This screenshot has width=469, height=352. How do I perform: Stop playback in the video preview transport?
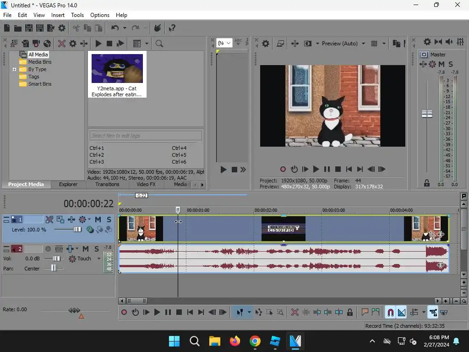point(338,170)
